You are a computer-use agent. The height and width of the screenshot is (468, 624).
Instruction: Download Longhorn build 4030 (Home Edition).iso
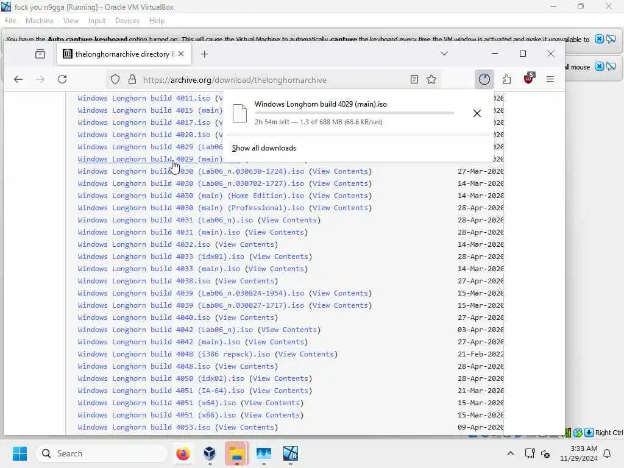click(191, 196)
